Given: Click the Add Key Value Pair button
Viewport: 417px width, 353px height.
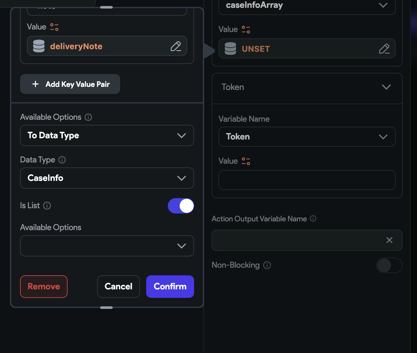Looking at the screenshot, I should pos(70,84).
